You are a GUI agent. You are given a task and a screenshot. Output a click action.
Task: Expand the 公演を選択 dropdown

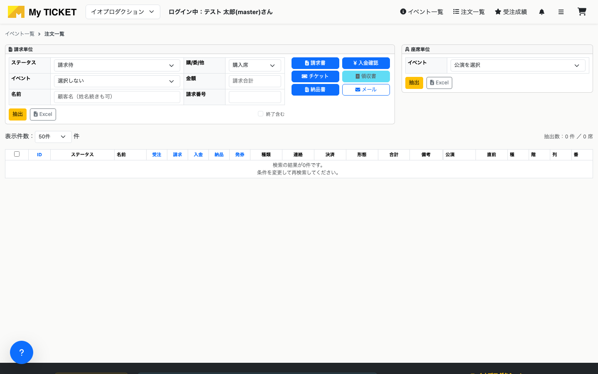point(518,65)
